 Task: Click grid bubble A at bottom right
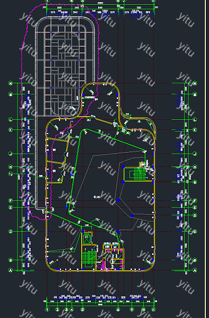coord(195,270)
